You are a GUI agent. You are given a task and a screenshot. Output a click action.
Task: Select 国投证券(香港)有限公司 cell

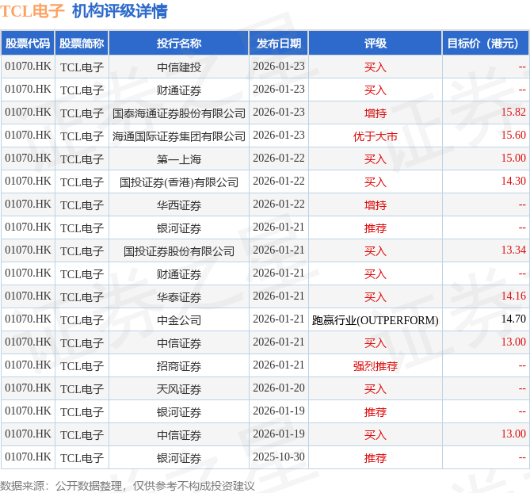(x=179, y=182)
